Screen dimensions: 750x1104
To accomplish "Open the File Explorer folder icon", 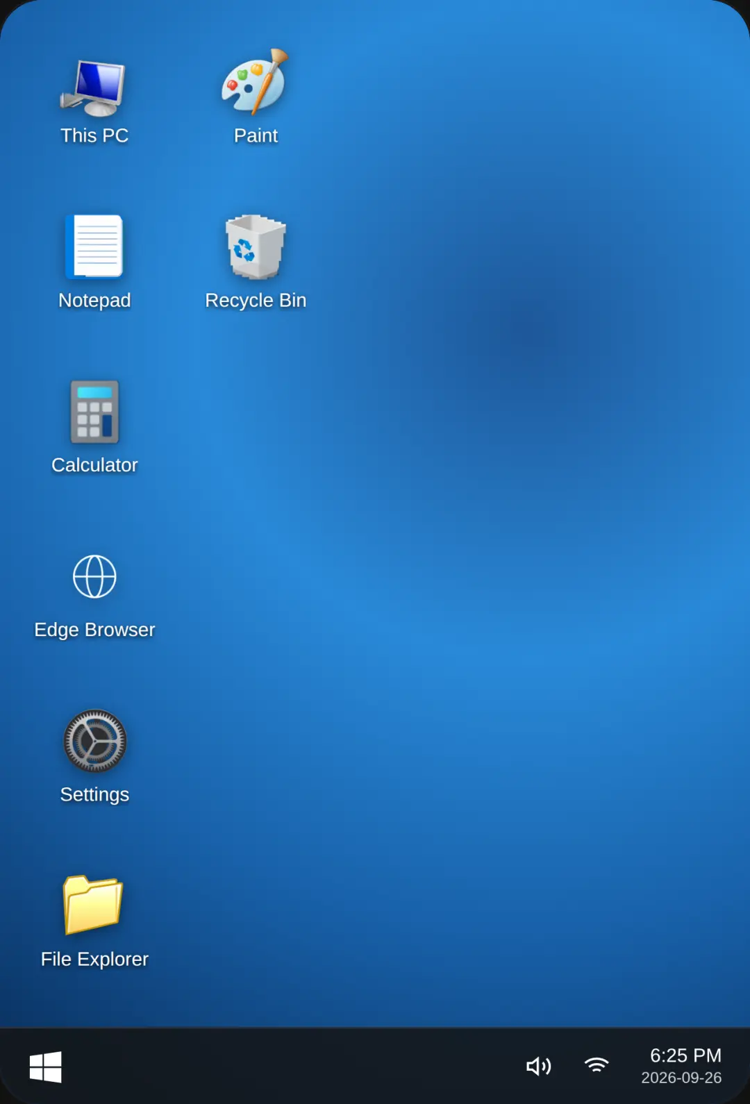I will (93, 905).
